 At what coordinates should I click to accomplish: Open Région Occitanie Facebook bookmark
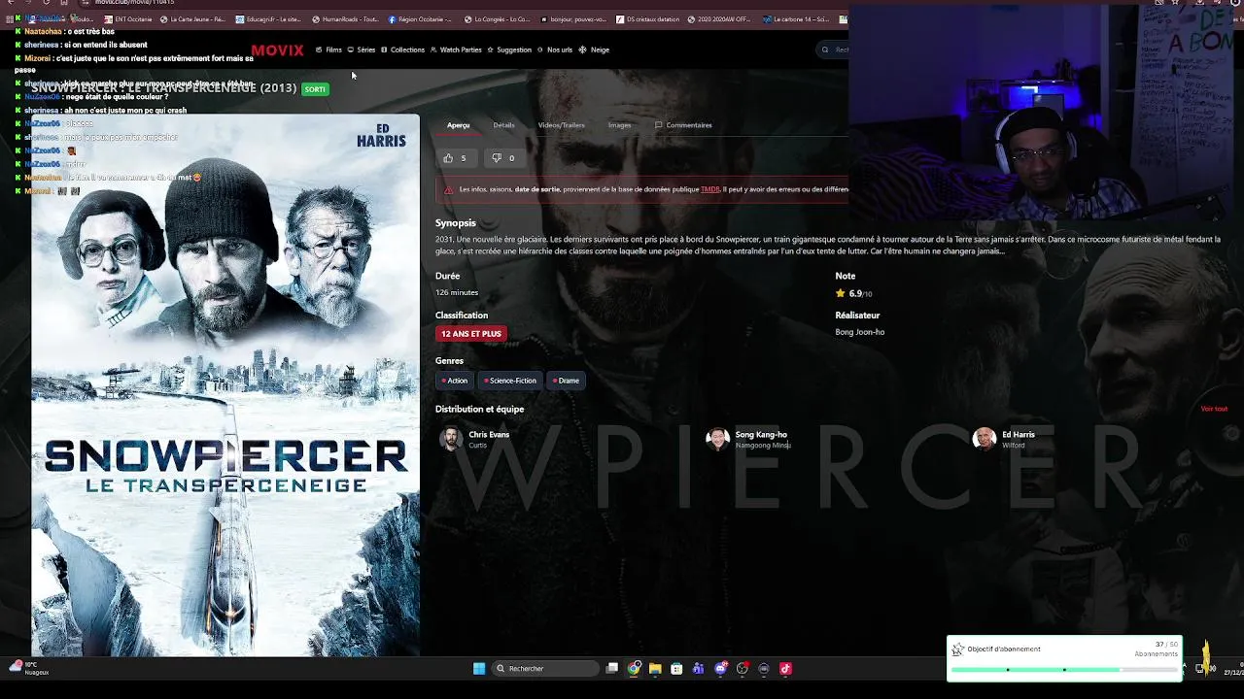[420, 19]
